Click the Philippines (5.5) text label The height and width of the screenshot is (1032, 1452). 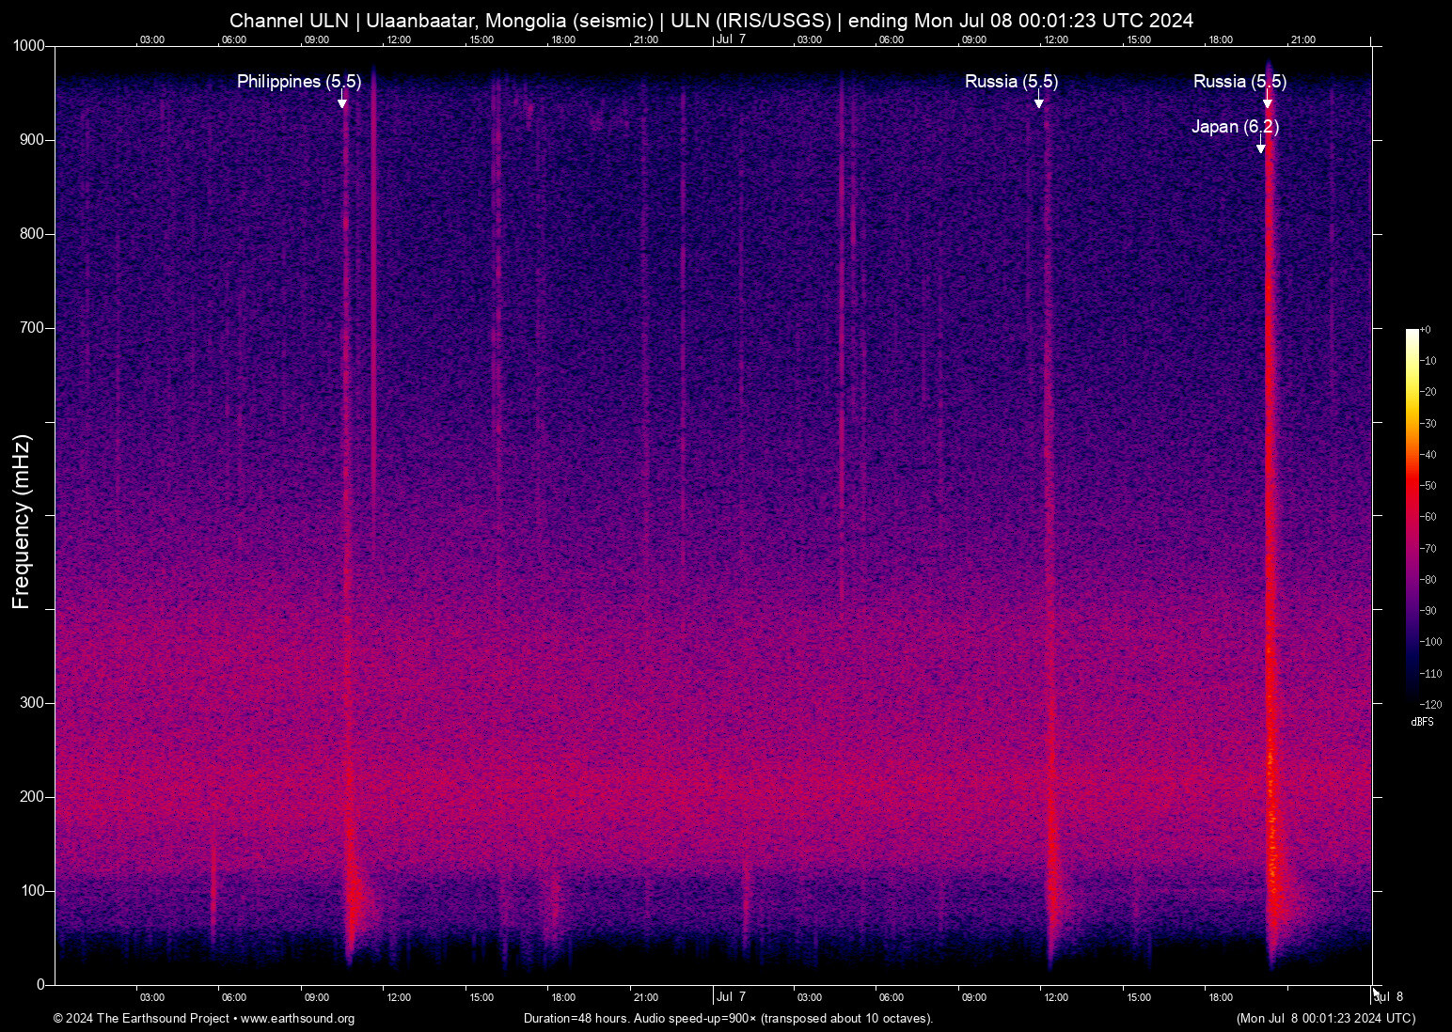pos(299,82)
